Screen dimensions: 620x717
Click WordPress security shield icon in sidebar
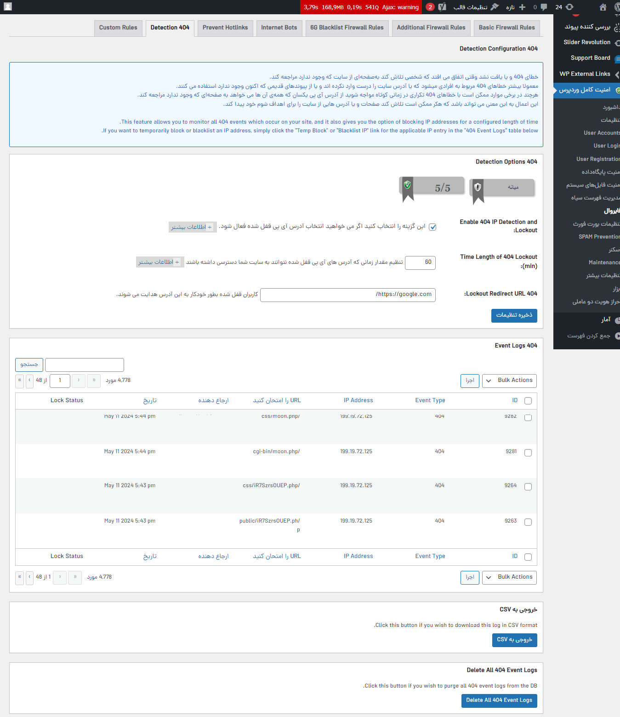tap(617, 91)
